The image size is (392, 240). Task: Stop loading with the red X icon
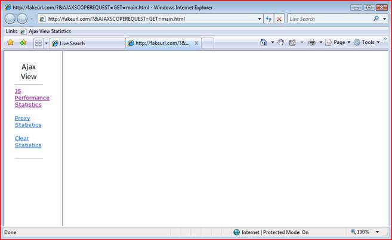tap(279, 19)
